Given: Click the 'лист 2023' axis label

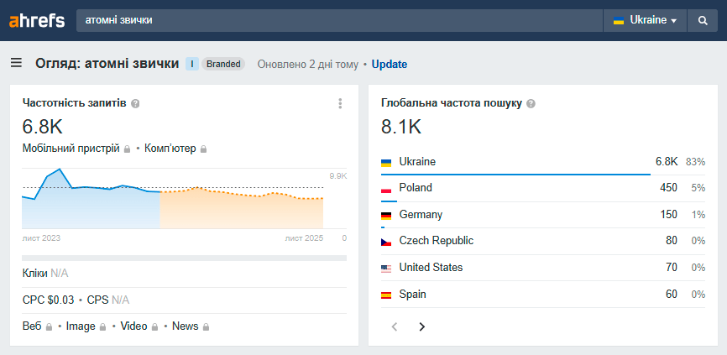Looking at the screenshot, I should tap(41, 238).
